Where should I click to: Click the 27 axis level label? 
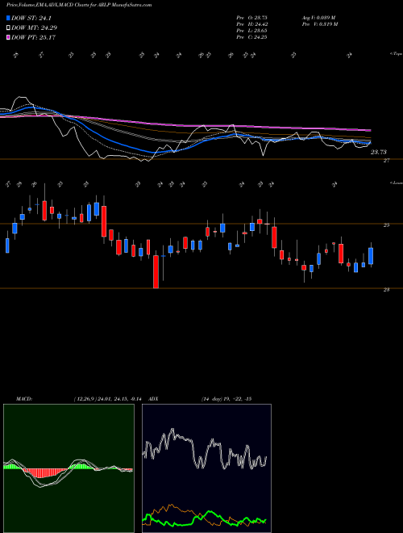tap(386, 161)
